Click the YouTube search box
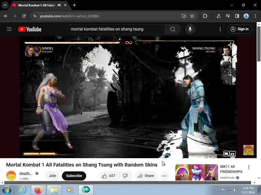 [x=116, y=29]
